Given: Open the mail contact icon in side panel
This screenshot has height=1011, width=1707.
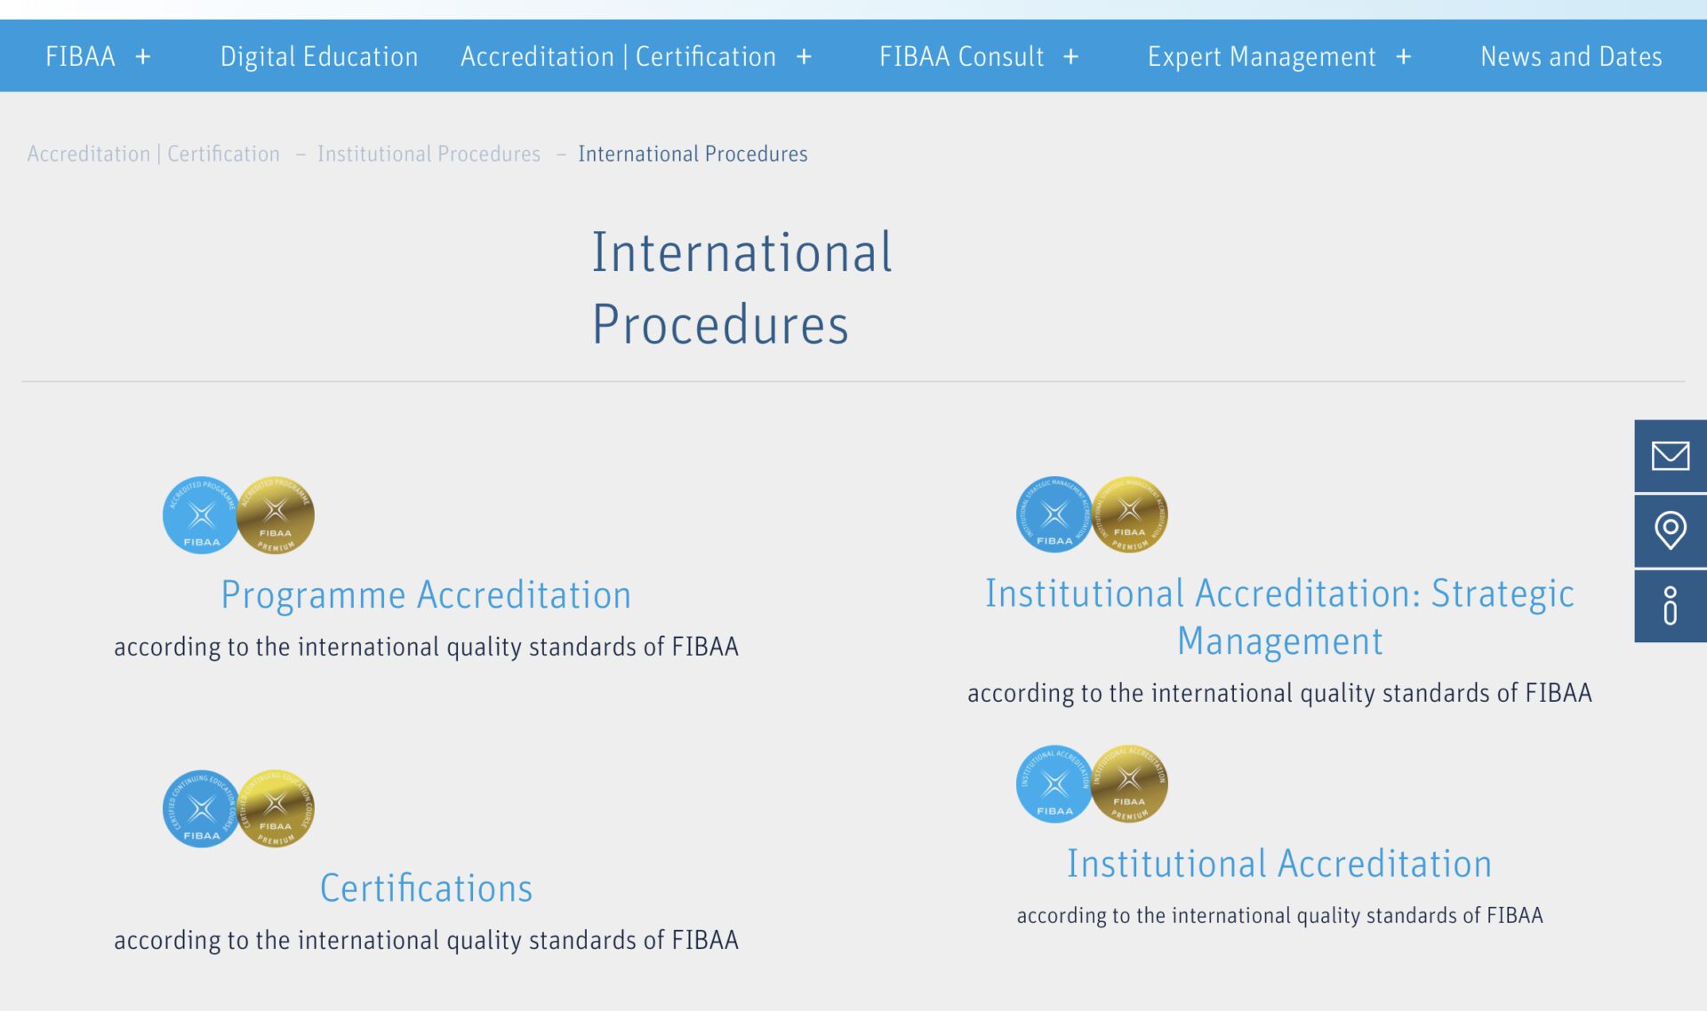Looking at the screenshot, I should click(1670, 456).
